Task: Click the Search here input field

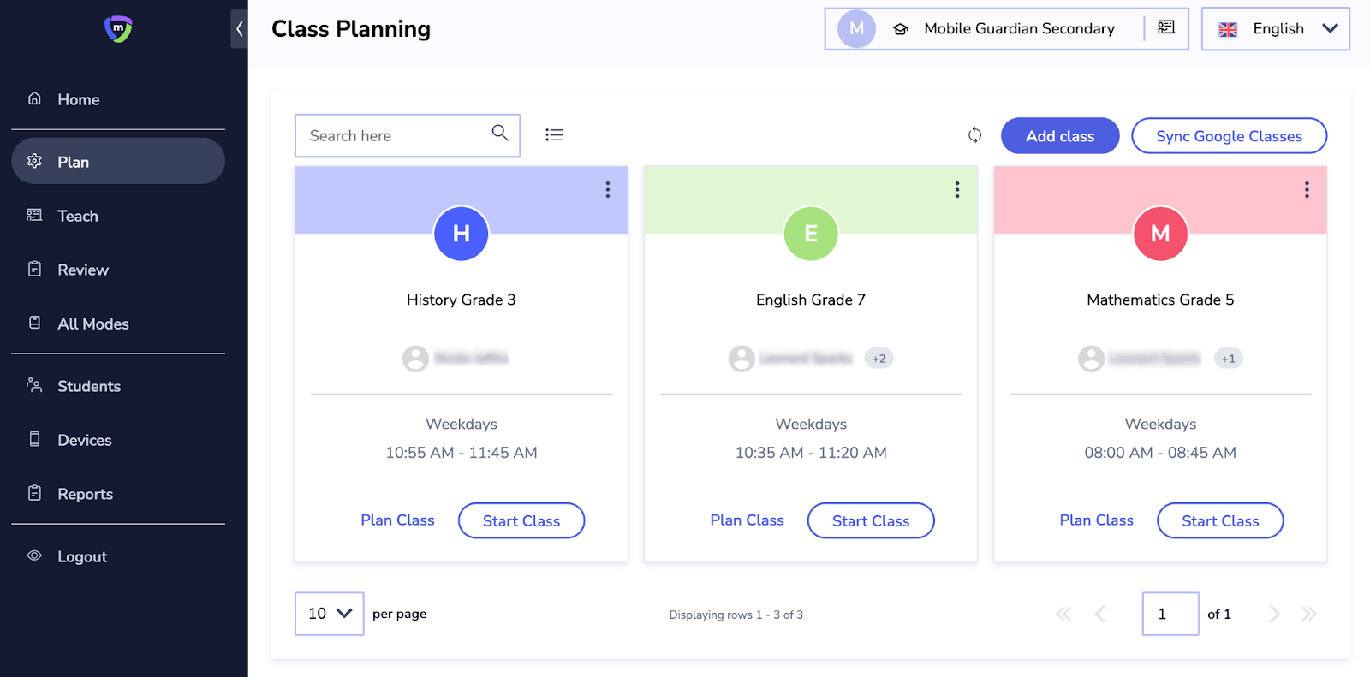Action: [394, 136]
